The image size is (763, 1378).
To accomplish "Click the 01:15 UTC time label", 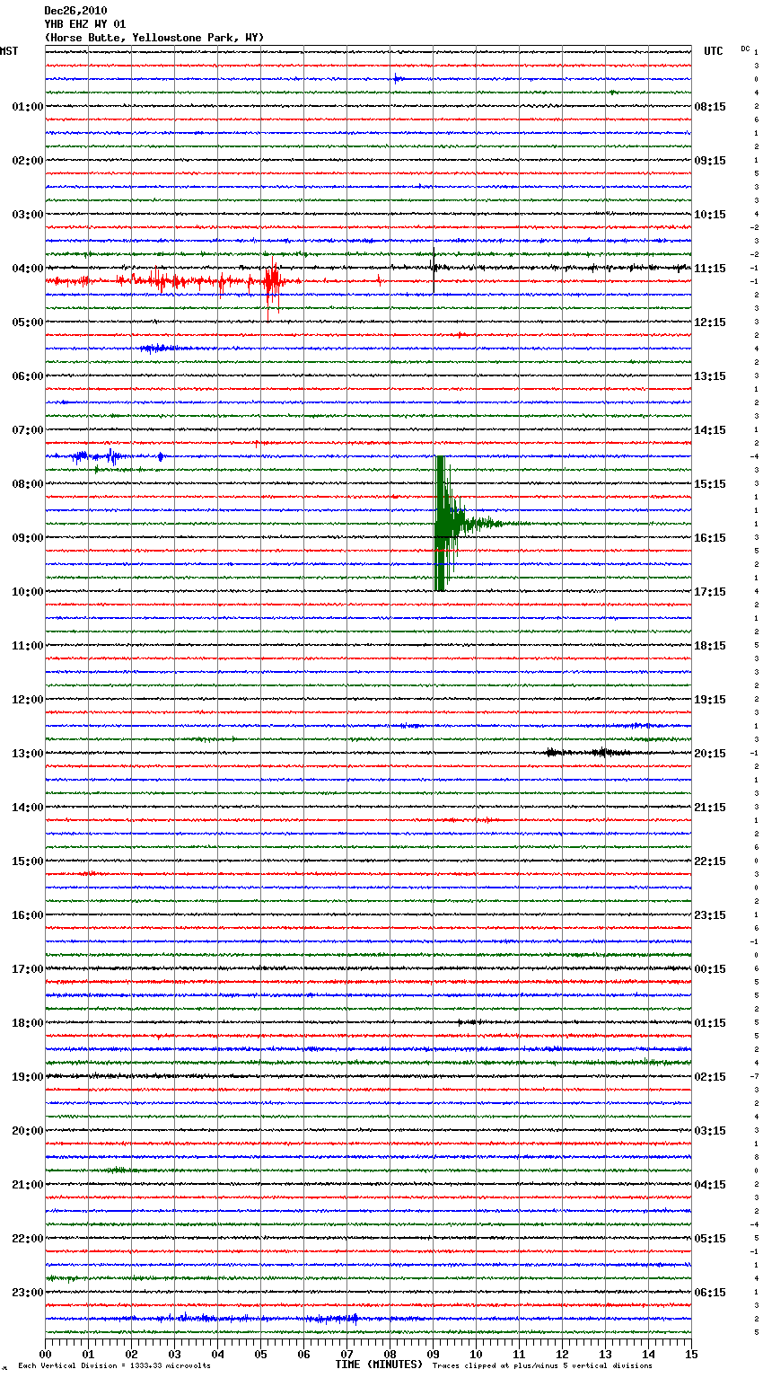I will click(710, 1023).
